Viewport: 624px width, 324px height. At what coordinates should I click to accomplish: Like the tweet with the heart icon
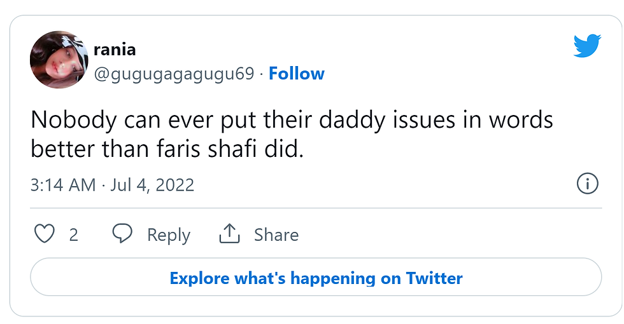(44, 234)
